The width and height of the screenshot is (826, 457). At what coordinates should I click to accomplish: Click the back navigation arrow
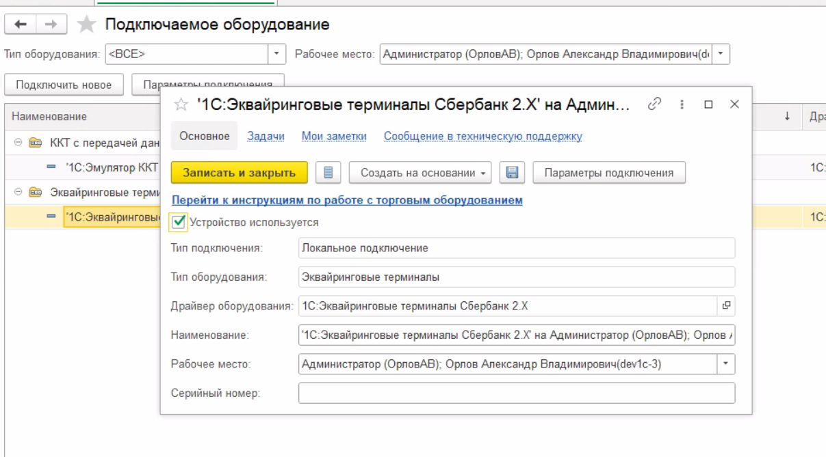21,25
